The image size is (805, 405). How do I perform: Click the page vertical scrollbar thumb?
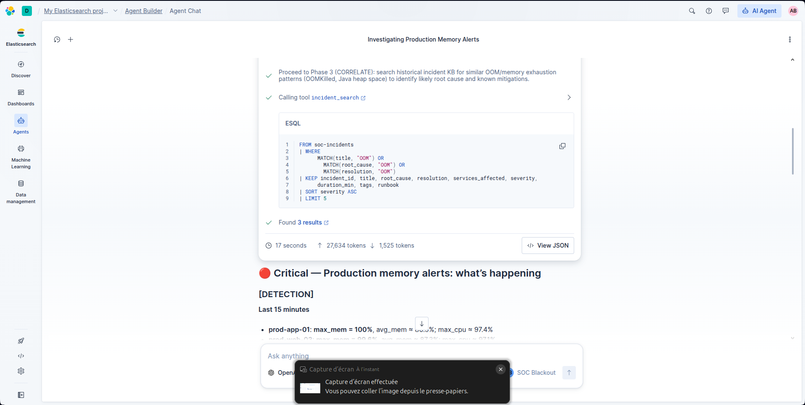click(792, 151)
